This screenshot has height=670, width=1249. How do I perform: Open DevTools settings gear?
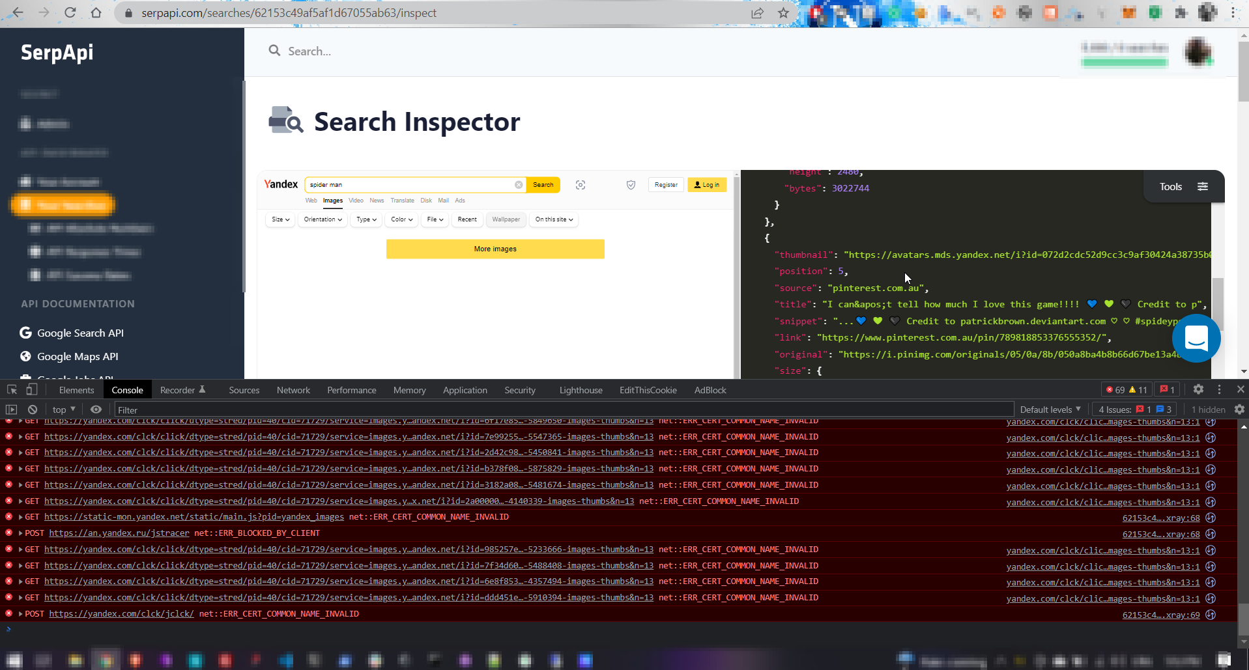pos(1198,389)
